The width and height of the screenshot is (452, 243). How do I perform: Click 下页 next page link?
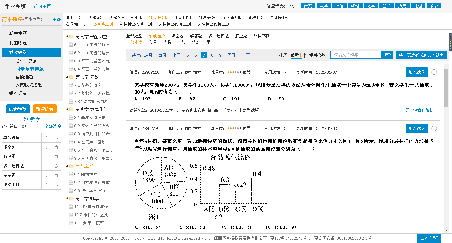pos(232,55)
